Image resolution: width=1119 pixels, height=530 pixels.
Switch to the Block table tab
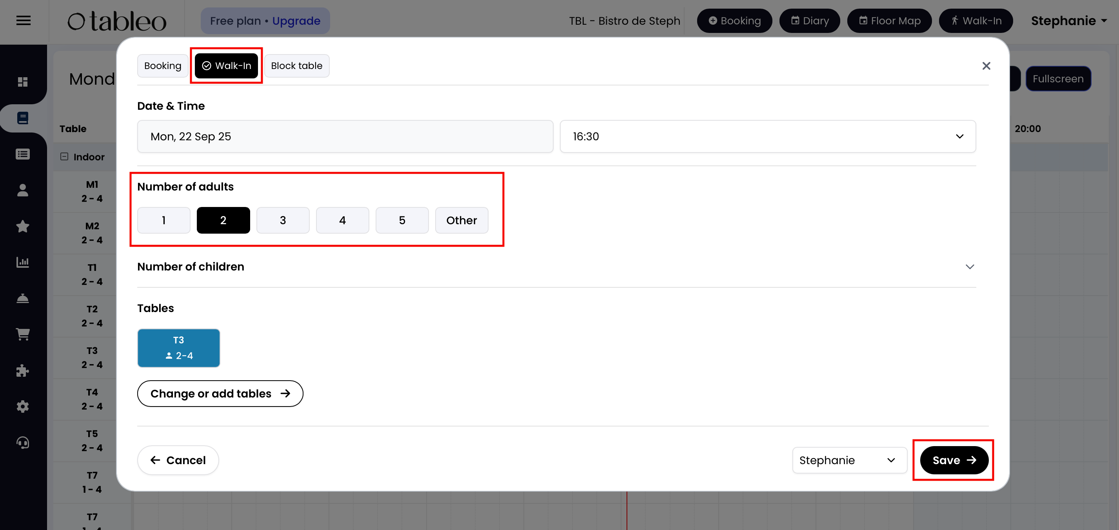296,65
